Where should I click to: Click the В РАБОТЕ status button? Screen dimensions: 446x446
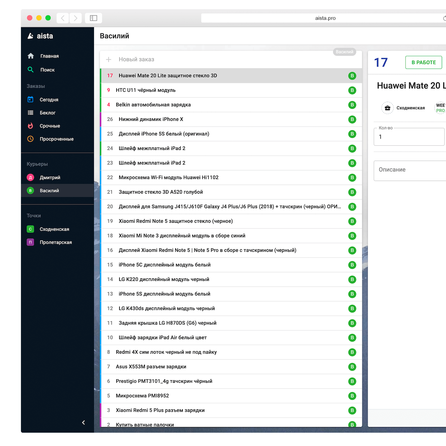423,62
